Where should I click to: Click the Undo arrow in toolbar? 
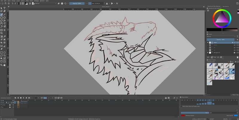click(x=13, y=4)
